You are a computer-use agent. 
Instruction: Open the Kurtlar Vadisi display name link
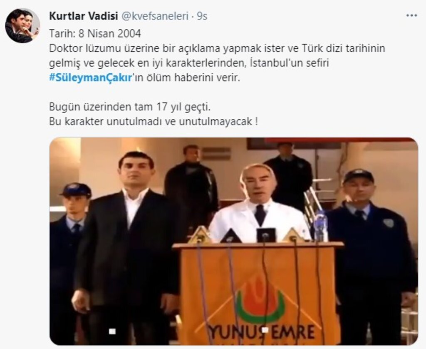point(83,16)
